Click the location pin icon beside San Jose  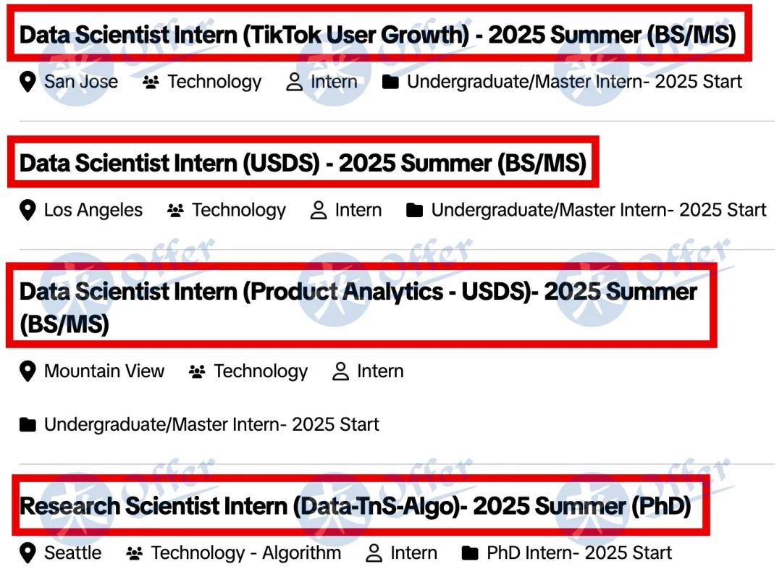28,82
